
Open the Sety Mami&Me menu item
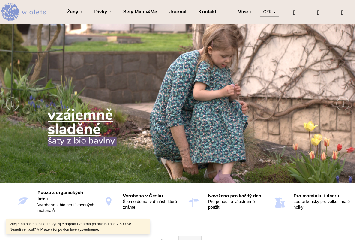click(140, 12)
